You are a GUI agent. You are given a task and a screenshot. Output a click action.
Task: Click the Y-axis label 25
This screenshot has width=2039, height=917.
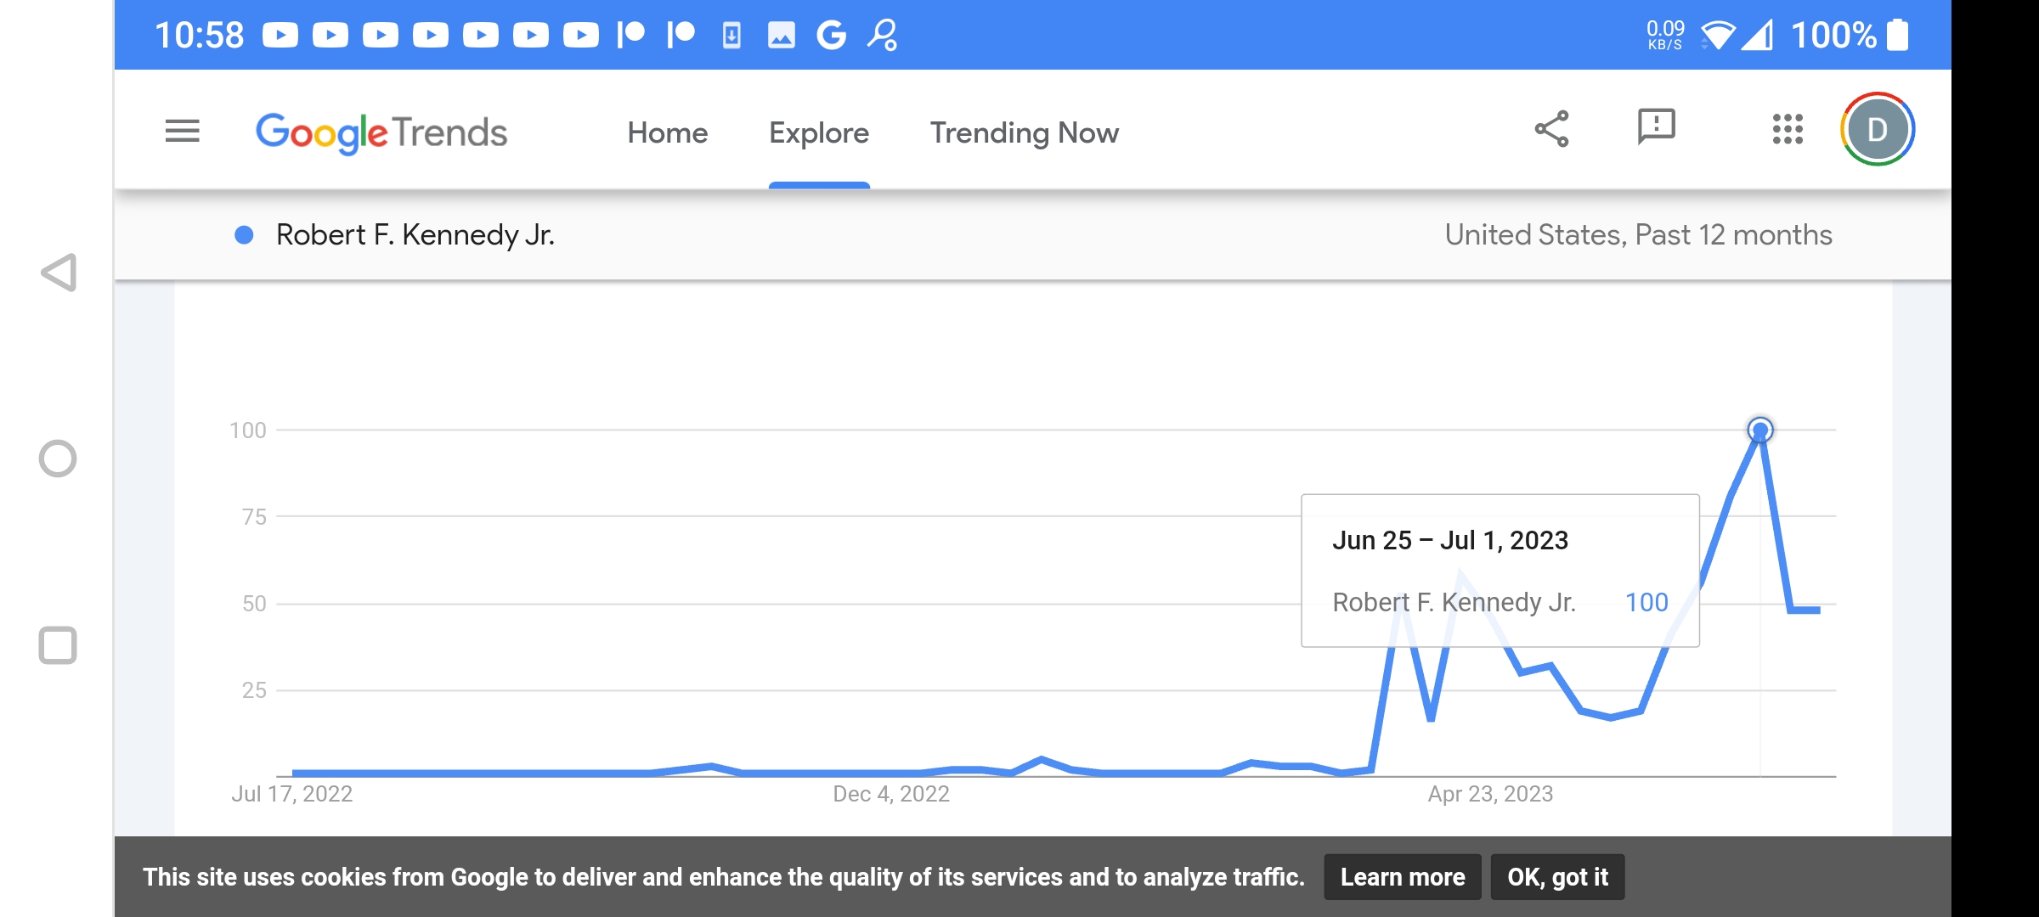[254, 690]
